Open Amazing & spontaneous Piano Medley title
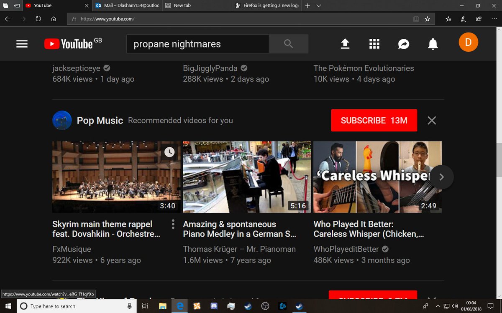 240,229
